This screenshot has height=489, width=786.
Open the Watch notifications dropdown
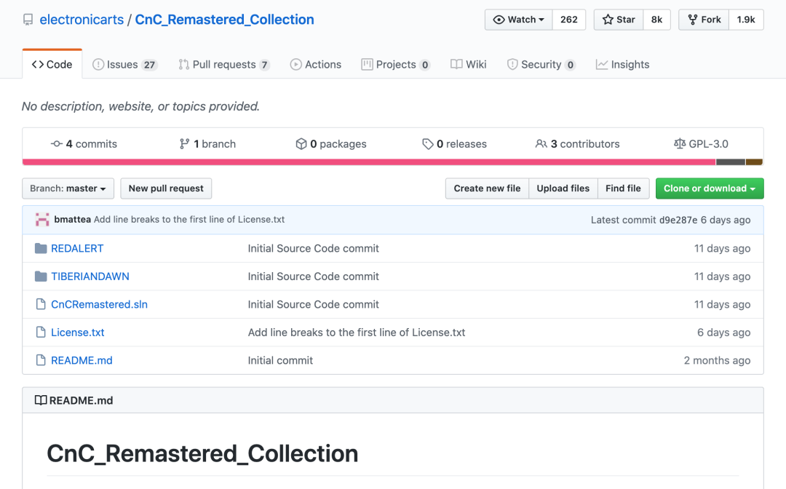click(518, 20)
